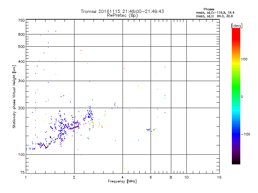Screen dimensions: 258x193
Task: Click the '0' label on the colorbar
Action: pyautogui.click(x=242, y=97)
